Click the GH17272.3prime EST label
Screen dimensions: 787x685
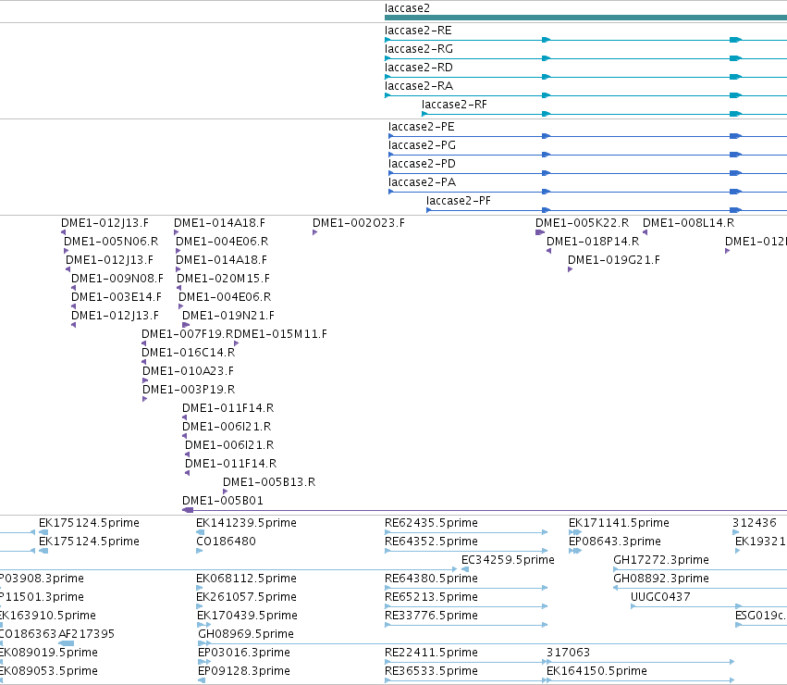click(x=661, y=560)
